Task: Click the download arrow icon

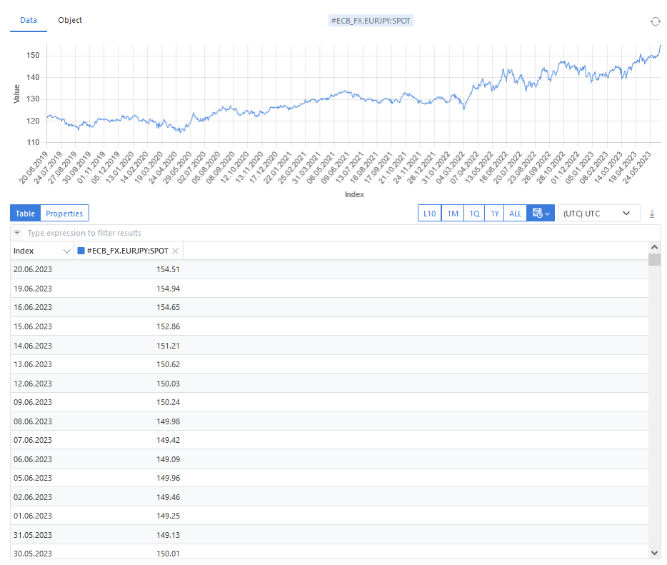Action: [x=651, y=214]
